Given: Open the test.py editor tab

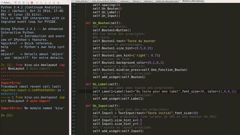Looking at the screenshot, I should pyautogui.click(x=135, y=1).
